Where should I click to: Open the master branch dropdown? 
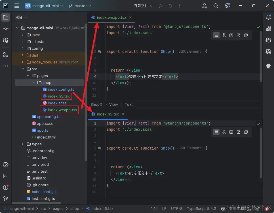coord(80,6)
